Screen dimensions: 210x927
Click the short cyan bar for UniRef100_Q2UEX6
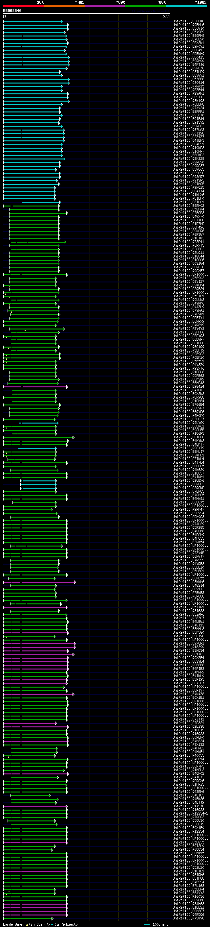[x=38, y=481]
